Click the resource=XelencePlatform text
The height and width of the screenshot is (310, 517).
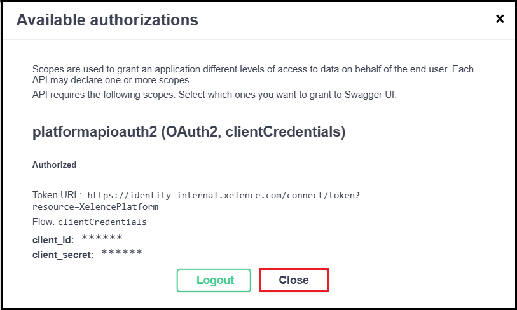click(95, 206)
